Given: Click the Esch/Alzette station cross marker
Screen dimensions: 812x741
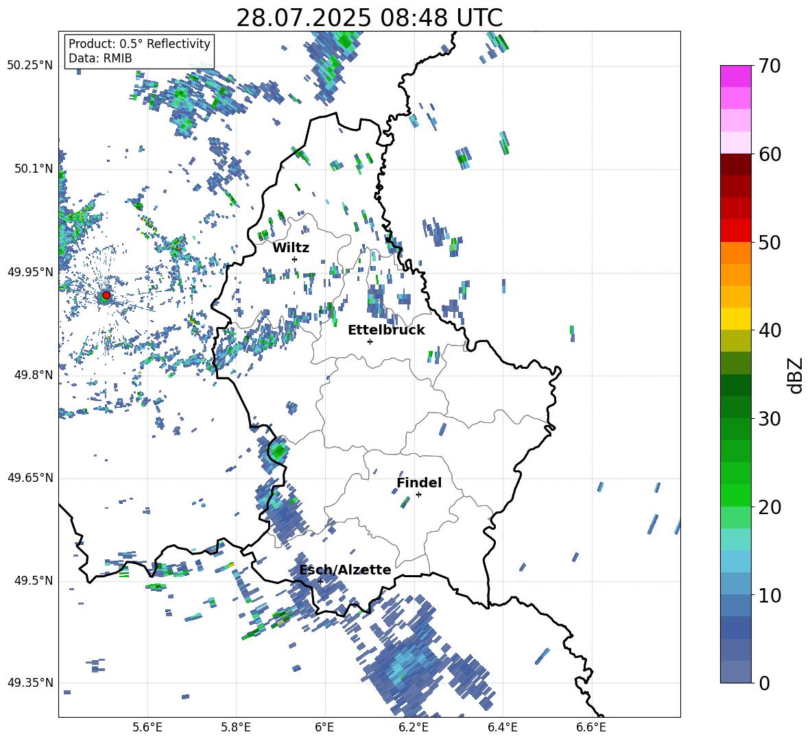Looking at the screenshot, I should [321, 581].
